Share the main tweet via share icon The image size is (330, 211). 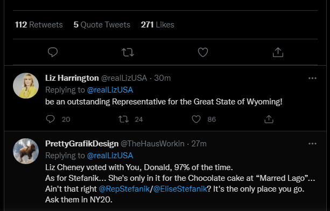click(x=278, y=52)
